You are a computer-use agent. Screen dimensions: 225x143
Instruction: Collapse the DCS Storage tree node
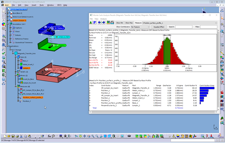tap(10, 50)
